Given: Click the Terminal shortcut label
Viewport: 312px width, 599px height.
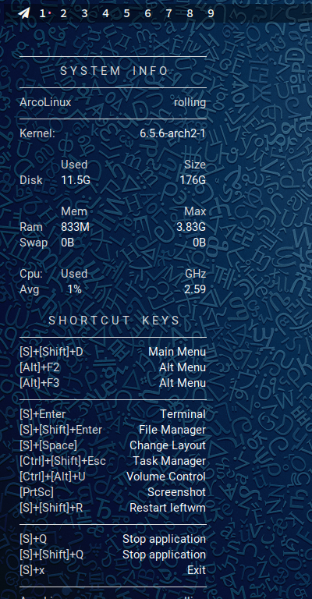Looking at the screenshot, I should [x=183, y=414].
